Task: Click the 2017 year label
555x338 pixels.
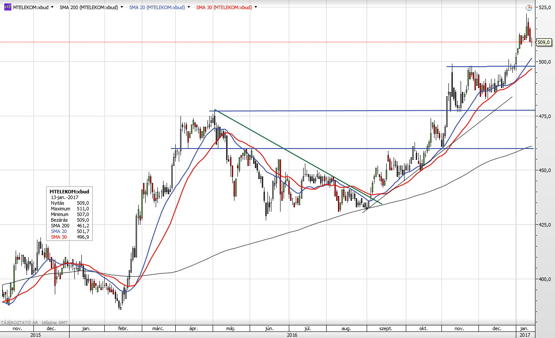Action: [525, 335]
